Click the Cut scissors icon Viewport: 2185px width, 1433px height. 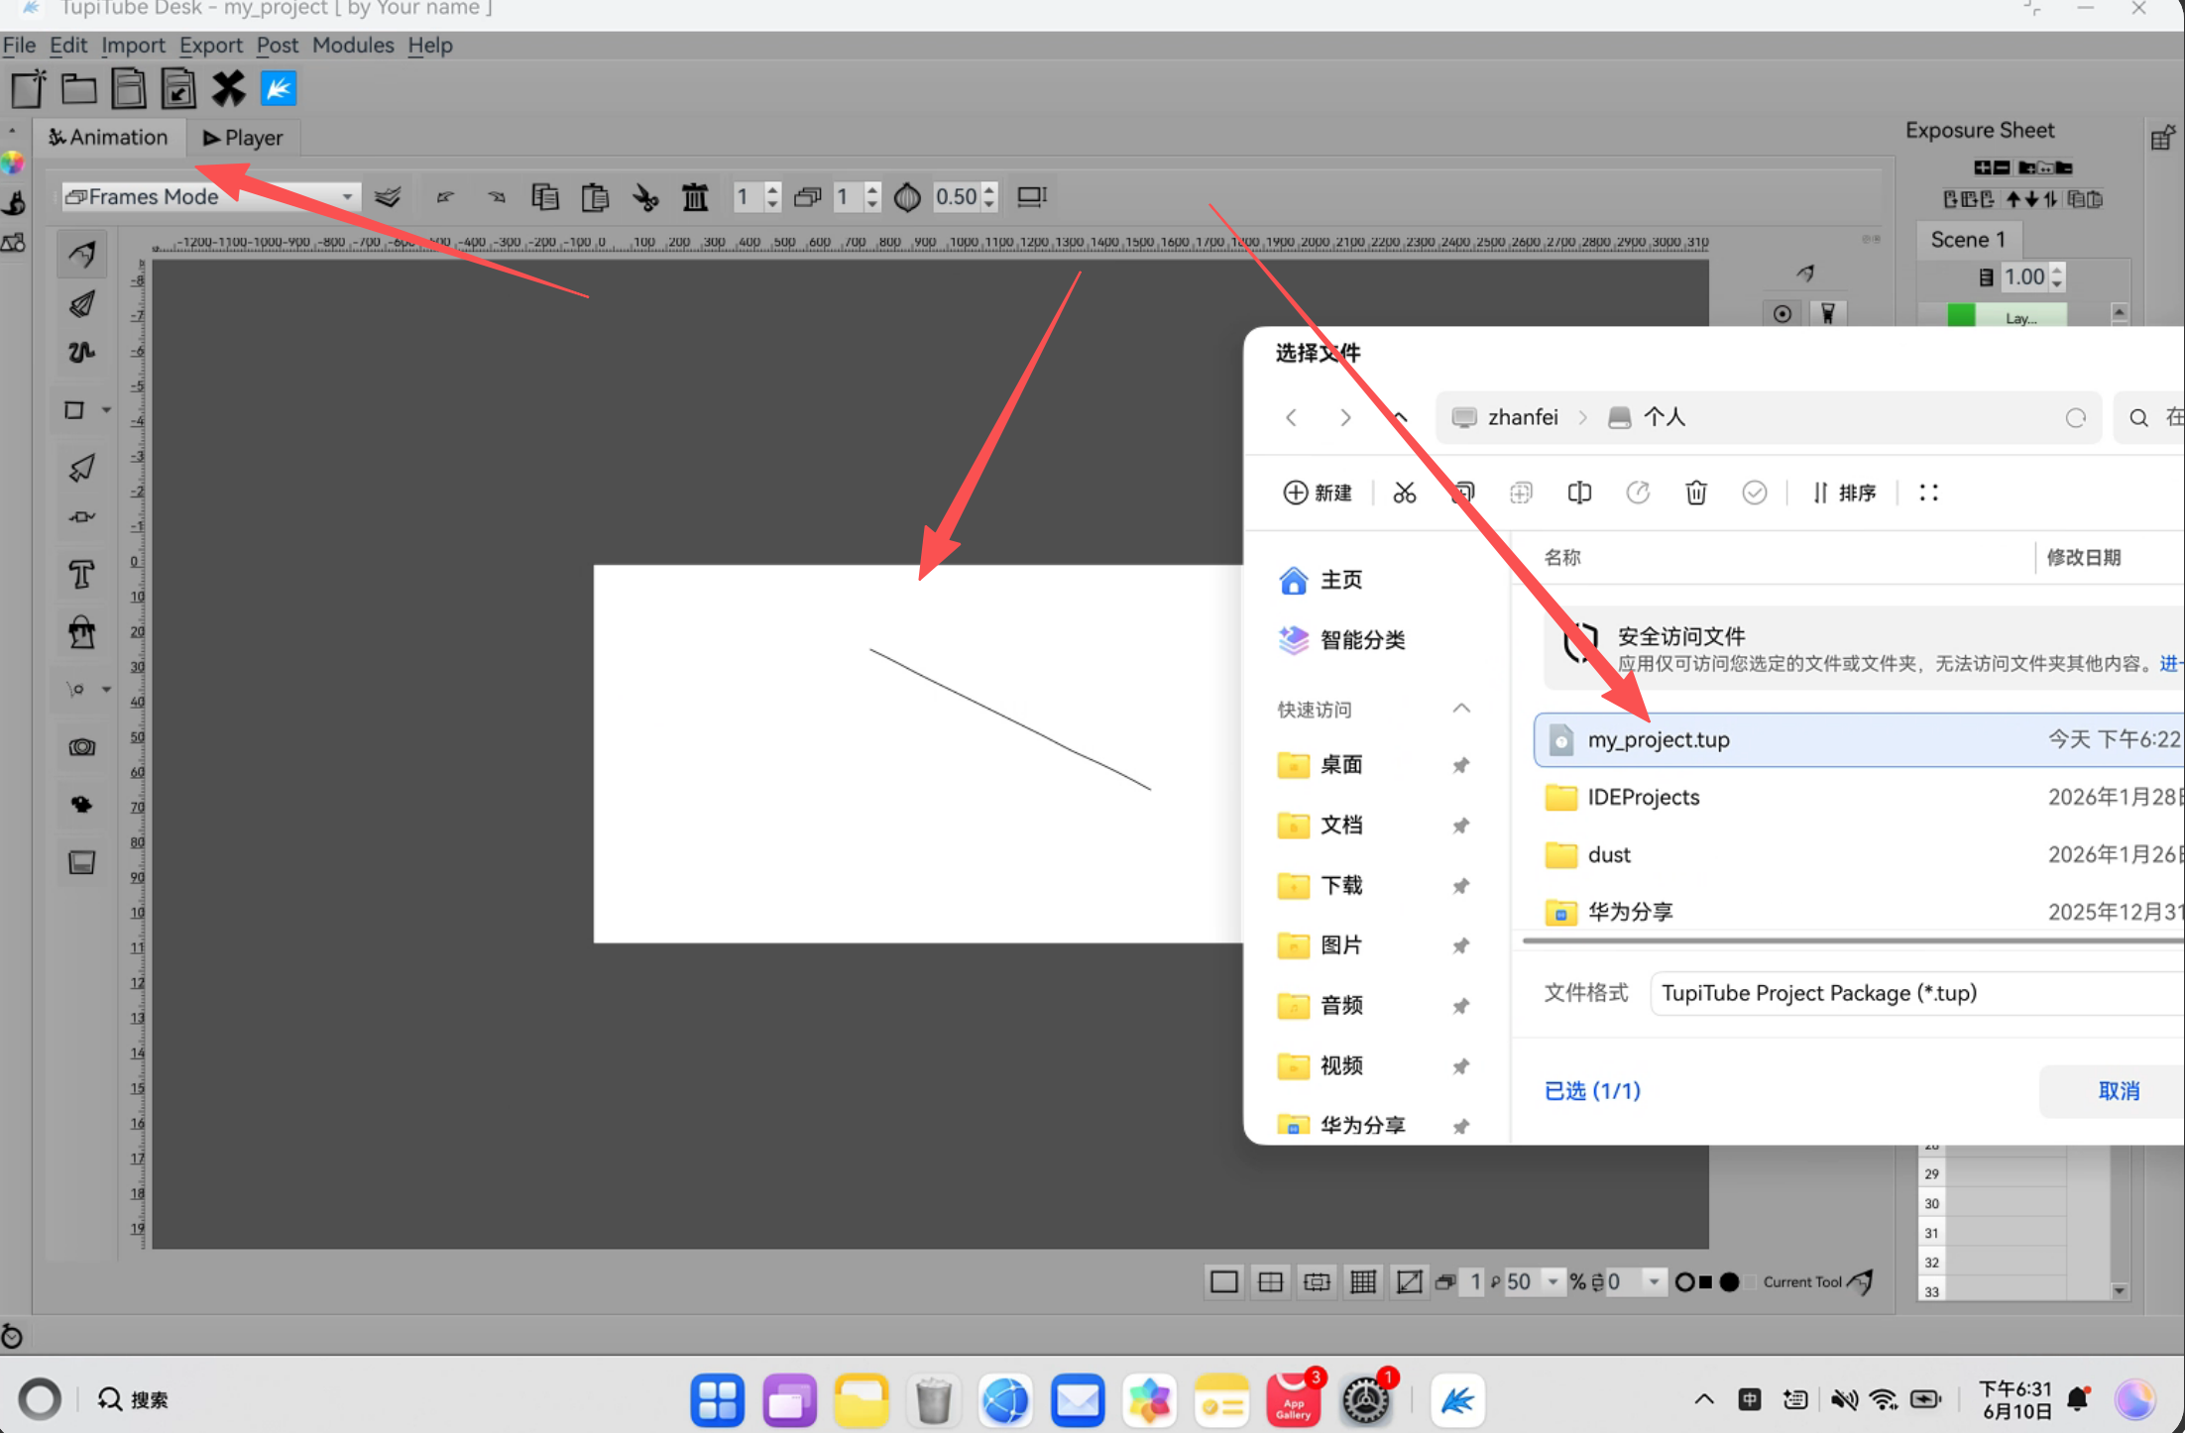(x=645, y=197)
